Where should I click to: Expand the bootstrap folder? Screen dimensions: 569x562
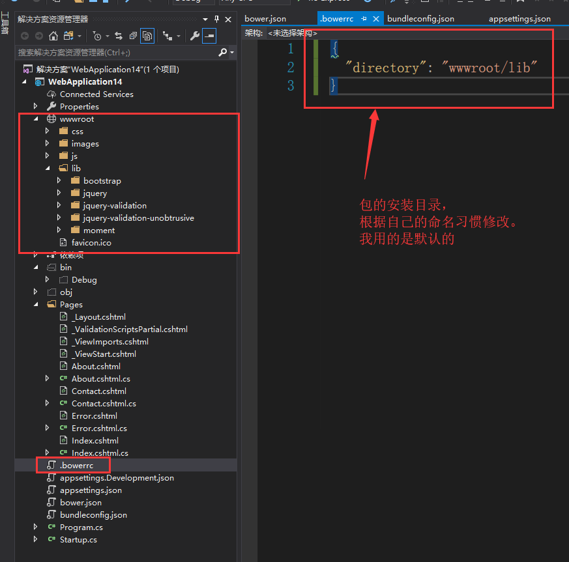tap(59, 180)
